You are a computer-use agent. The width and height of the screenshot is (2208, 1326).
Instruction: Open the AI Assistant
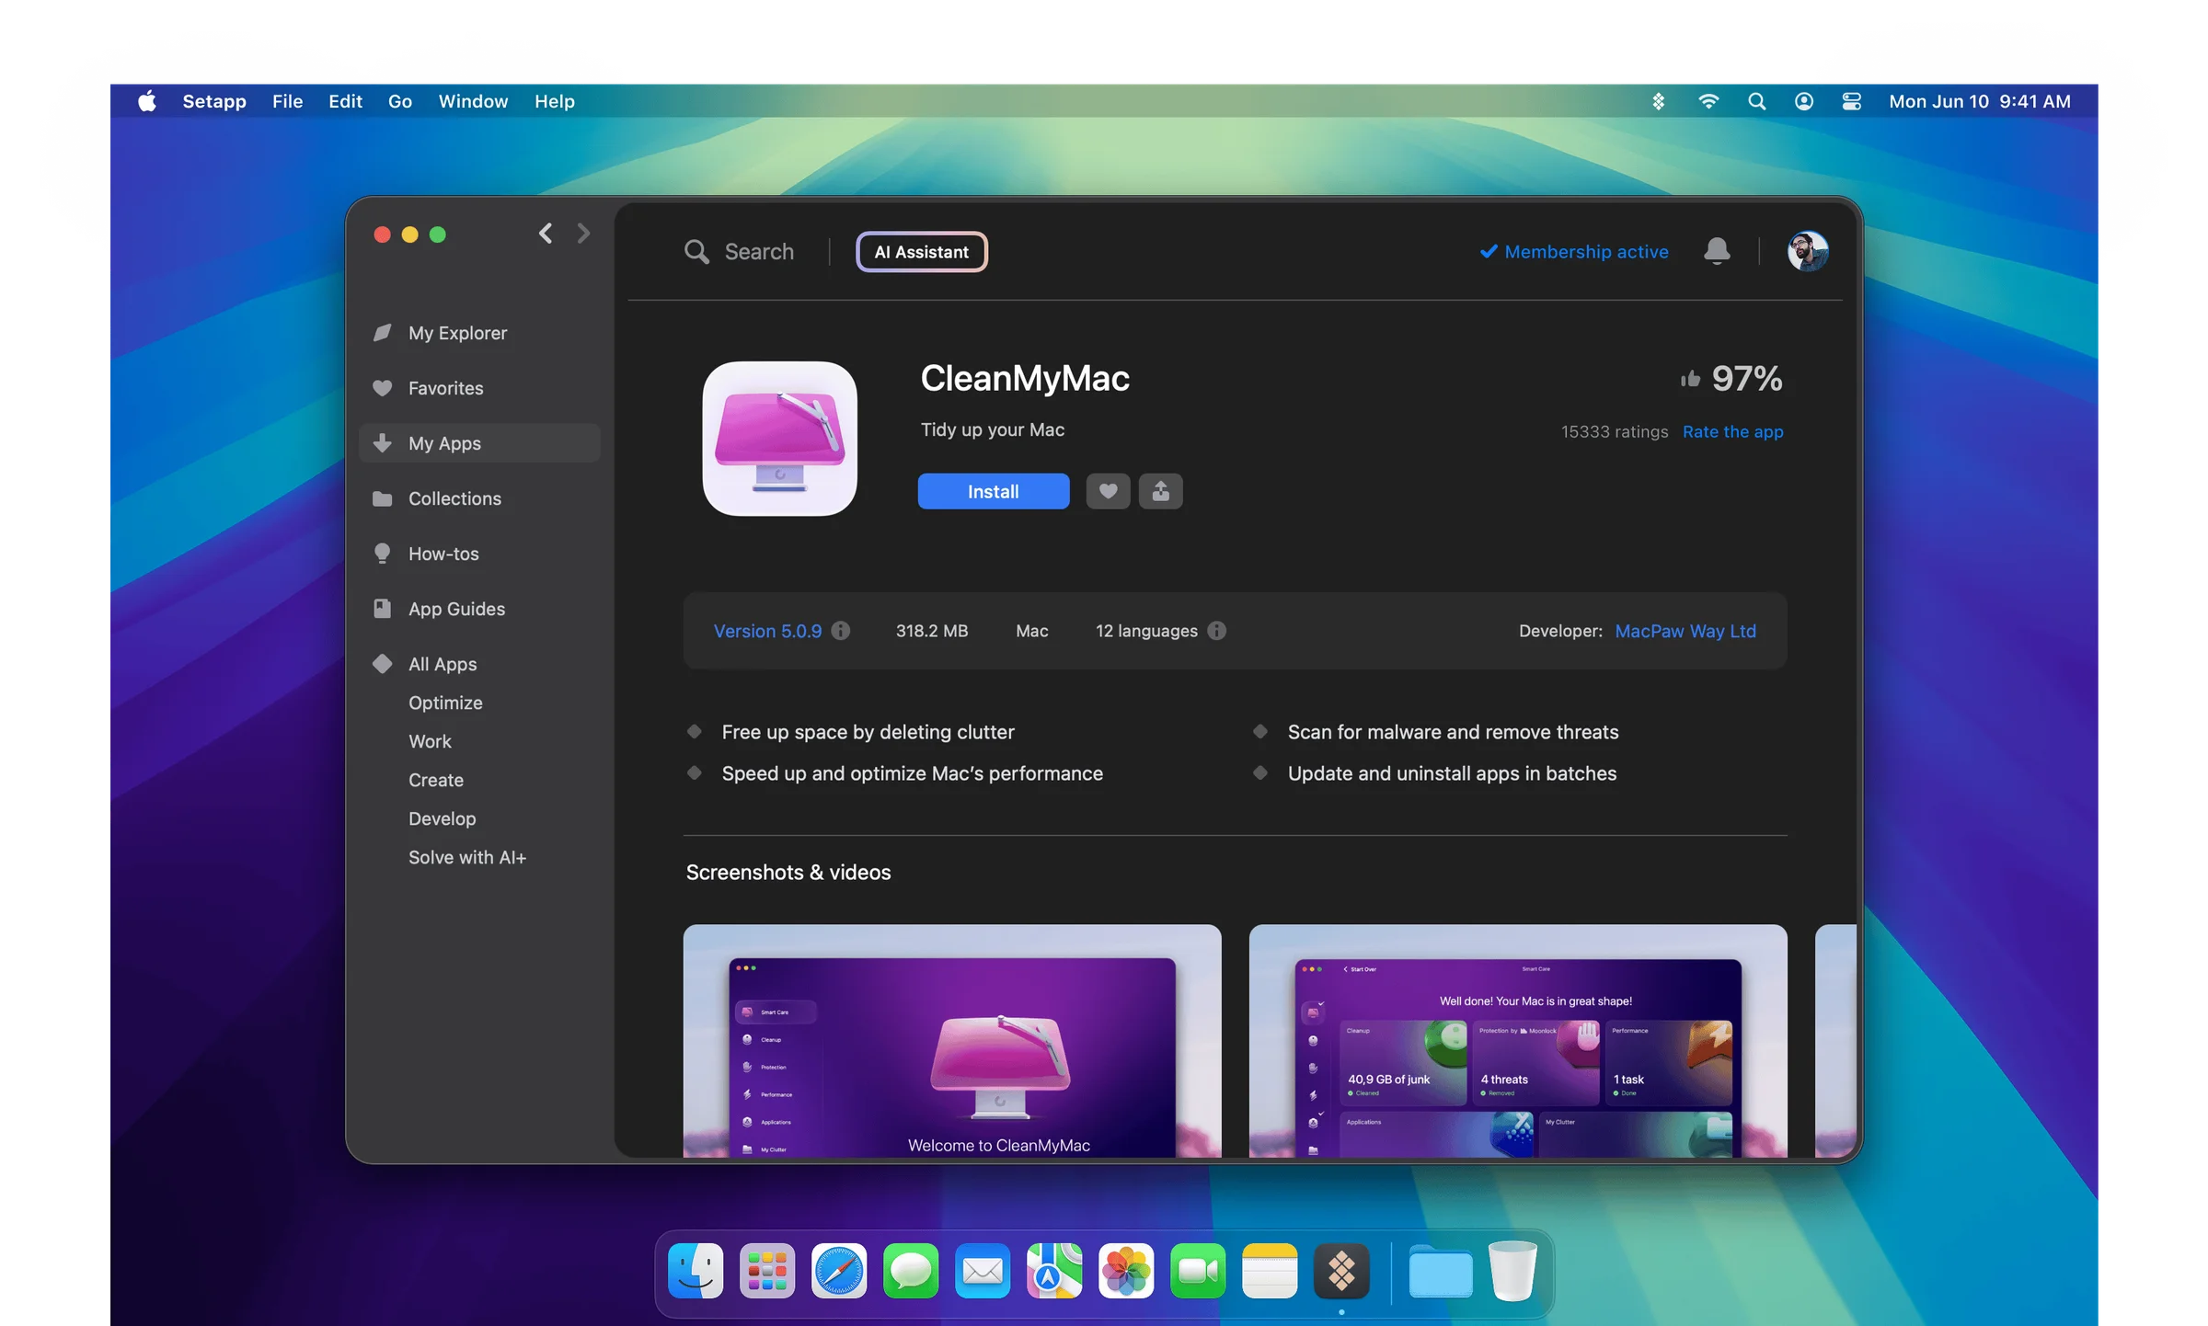click(921, 252)
